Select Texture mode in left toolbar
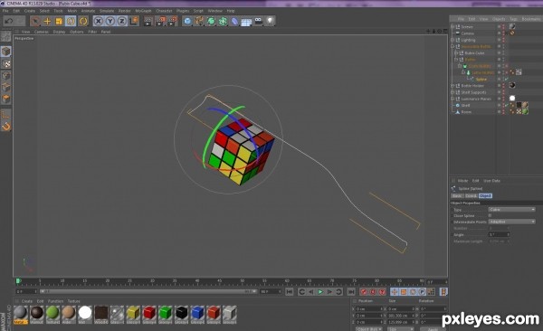Viewport: 543px width, 331px height. [6, 63]
